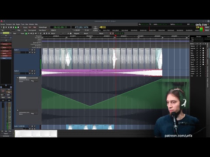Open edit point dropdown right of Beats

(103, 34)
